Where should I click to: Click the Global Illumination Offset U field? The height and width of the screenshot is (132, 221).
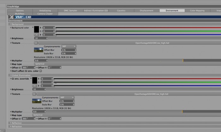point(28,119)
